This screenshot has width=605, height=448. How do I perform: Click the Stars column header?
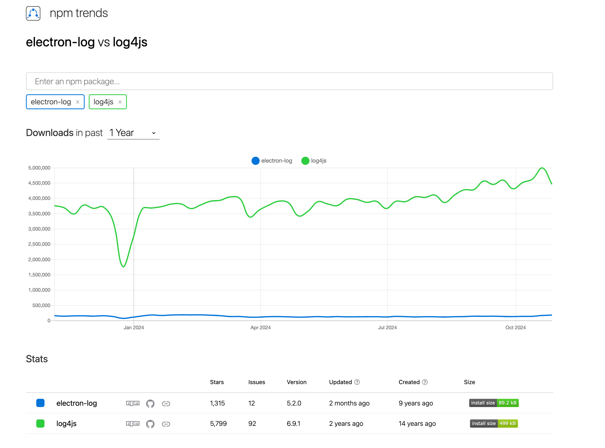(217, 382)
